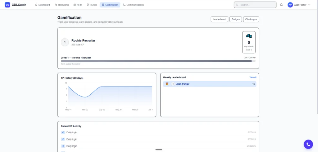The height and width of the screenshot is (152, 318).
Task: Open the Leaderboard button
Action: 220,19
